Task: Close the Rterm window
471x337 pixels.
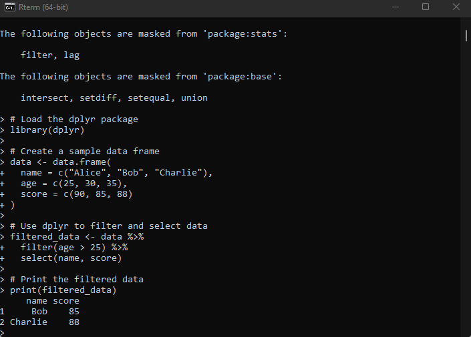Action: coord(456,7)
